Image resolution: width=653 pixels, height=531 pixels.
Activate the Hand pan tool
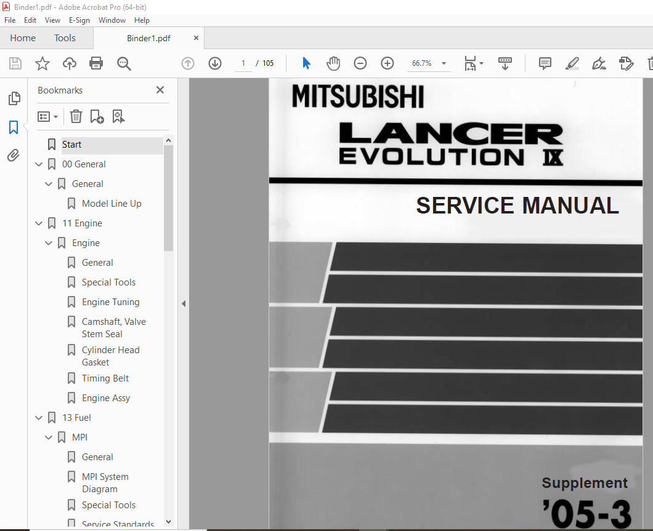point(333,63)
